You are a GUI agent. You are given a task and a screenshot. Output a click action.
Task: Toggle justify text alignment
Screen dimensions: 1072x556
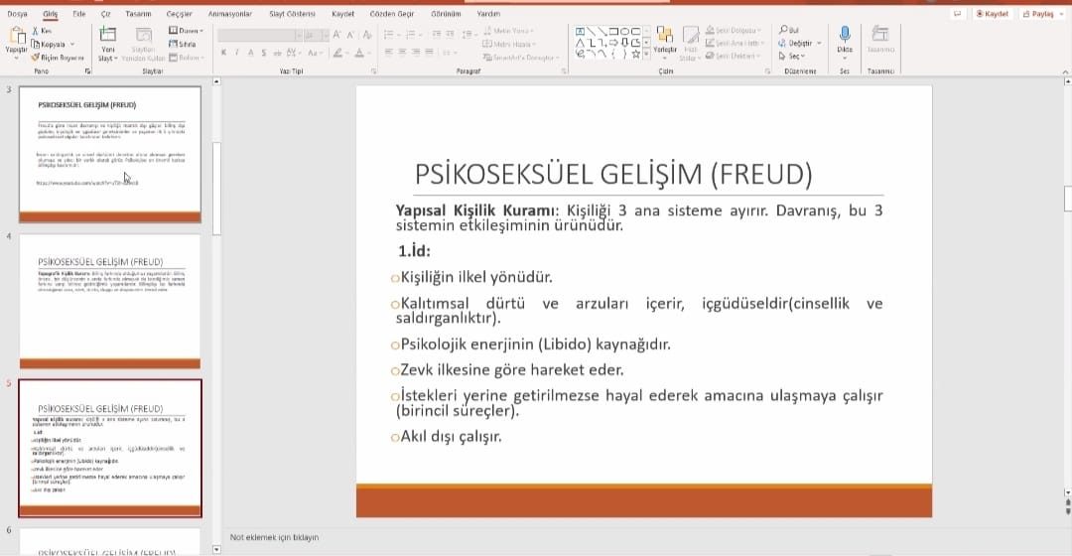430,52
